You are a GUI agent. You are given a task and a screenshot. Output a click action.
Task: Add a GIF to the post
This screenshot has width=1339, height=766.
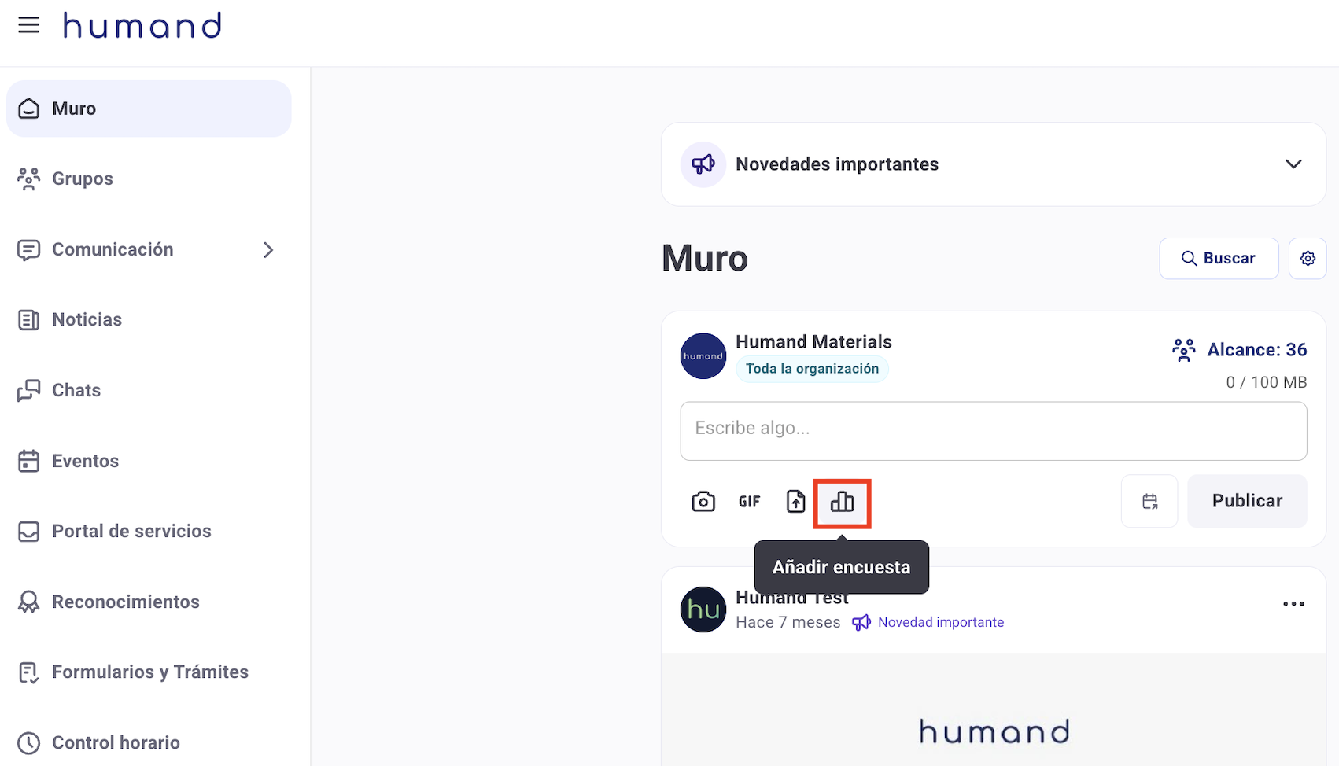749,502
